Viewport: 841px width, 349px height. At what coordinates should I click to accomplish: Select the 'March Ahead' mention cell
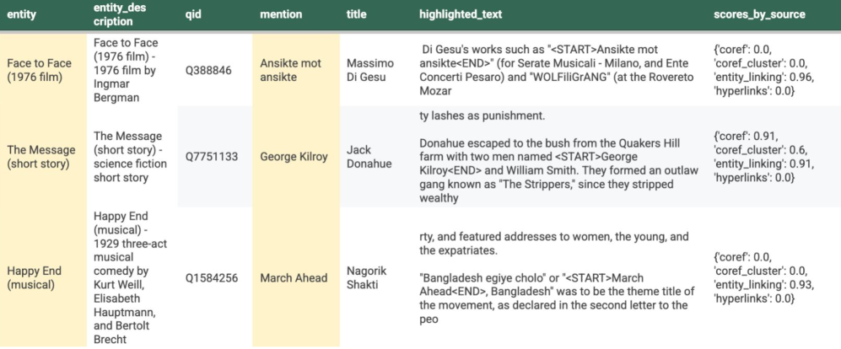coord(294,277)
